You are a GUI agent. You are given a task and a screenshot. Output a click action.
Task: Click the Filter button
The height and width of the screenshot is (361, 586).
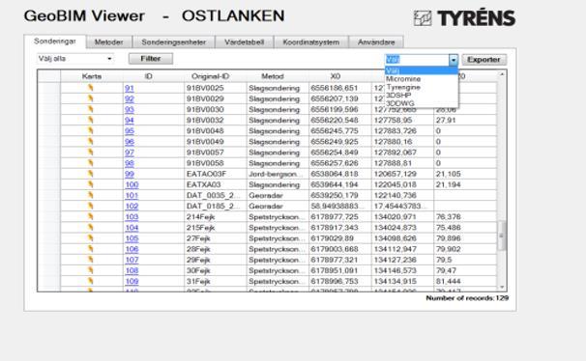click(x=151, y=59)
